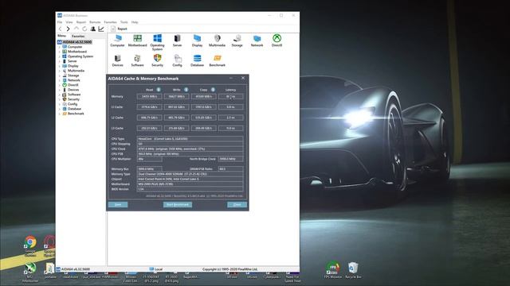Switch to the Menu tab
The height and width of the screenshot is (286, 510).
click(62, 36)
